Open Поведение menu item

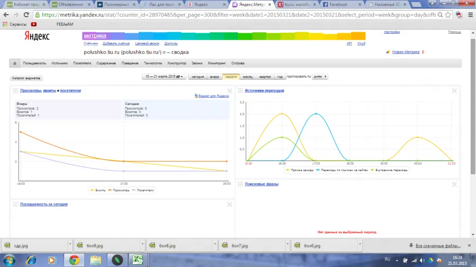[x=130, y=63]
